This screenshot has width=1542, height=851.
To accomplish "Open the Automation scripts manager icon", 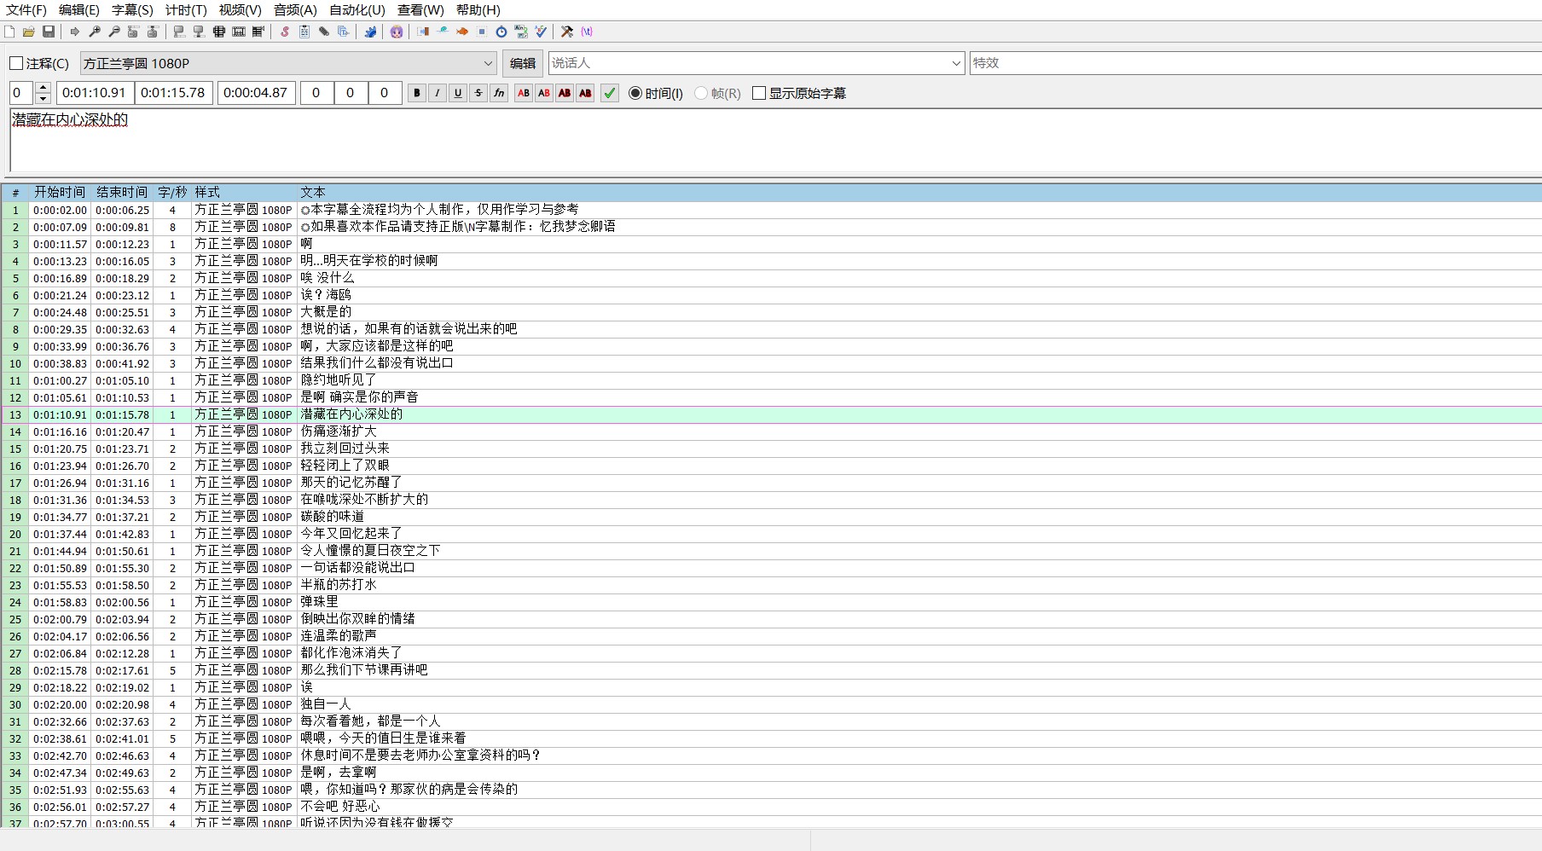I will [x=370, y=32].
